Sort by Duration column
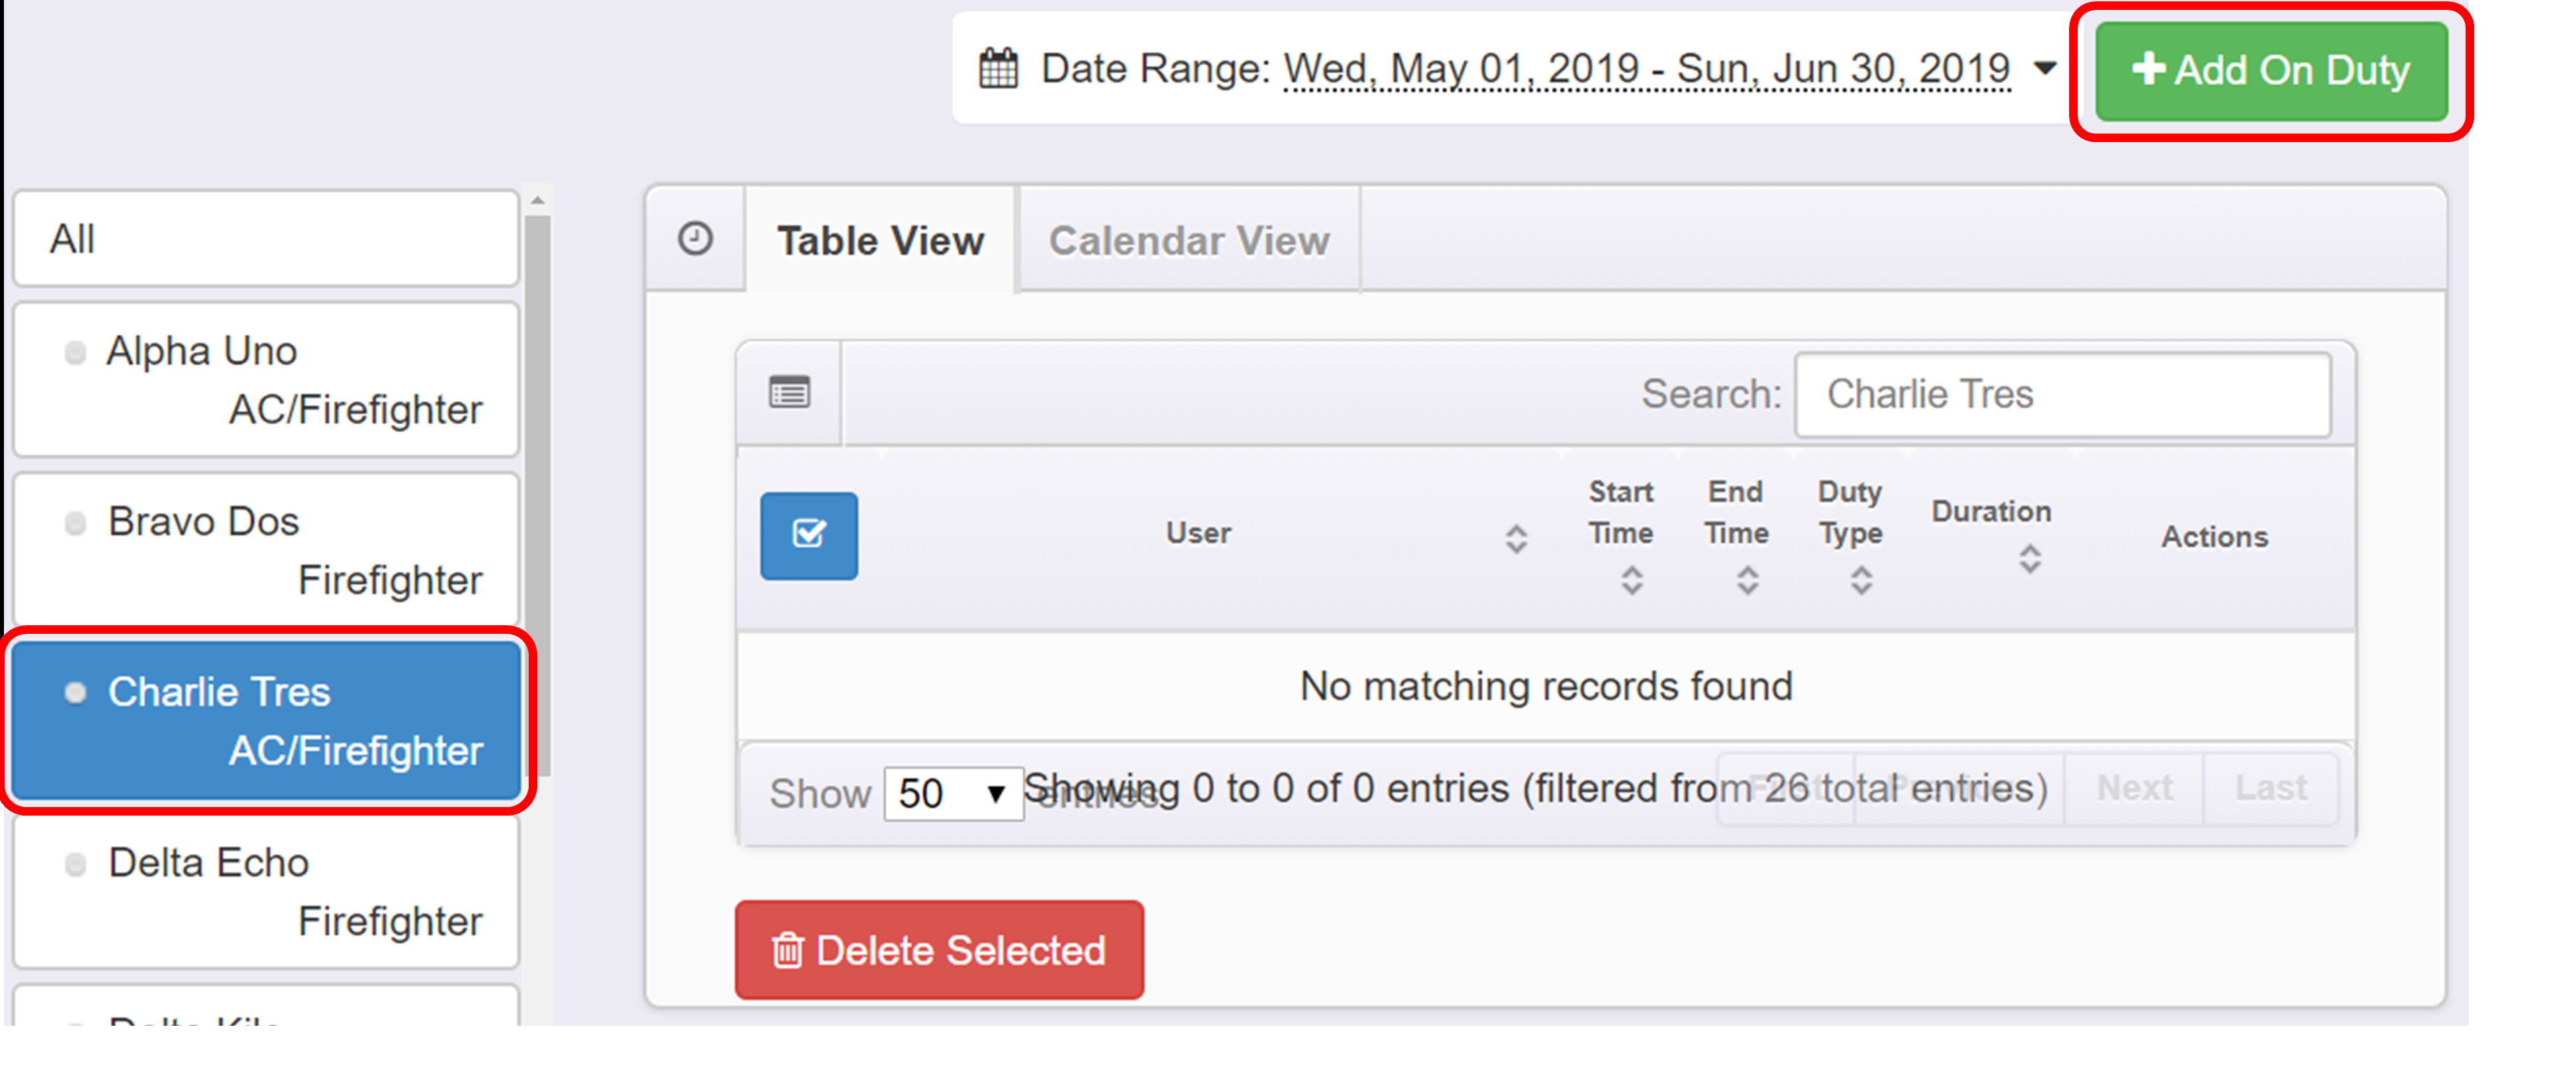 [2029, 558]
